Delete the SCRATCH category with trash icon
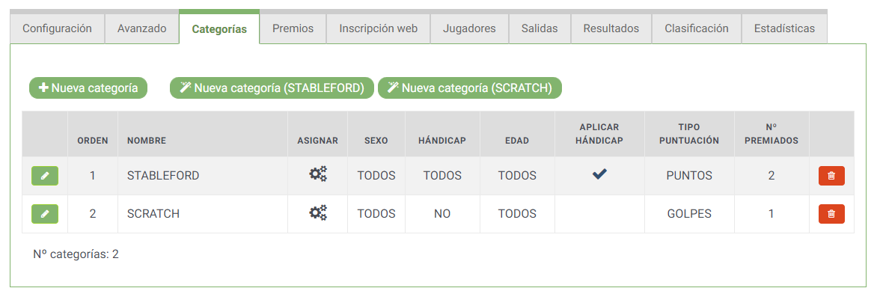Viewport: 877px width, 294px height. [831, 213]
